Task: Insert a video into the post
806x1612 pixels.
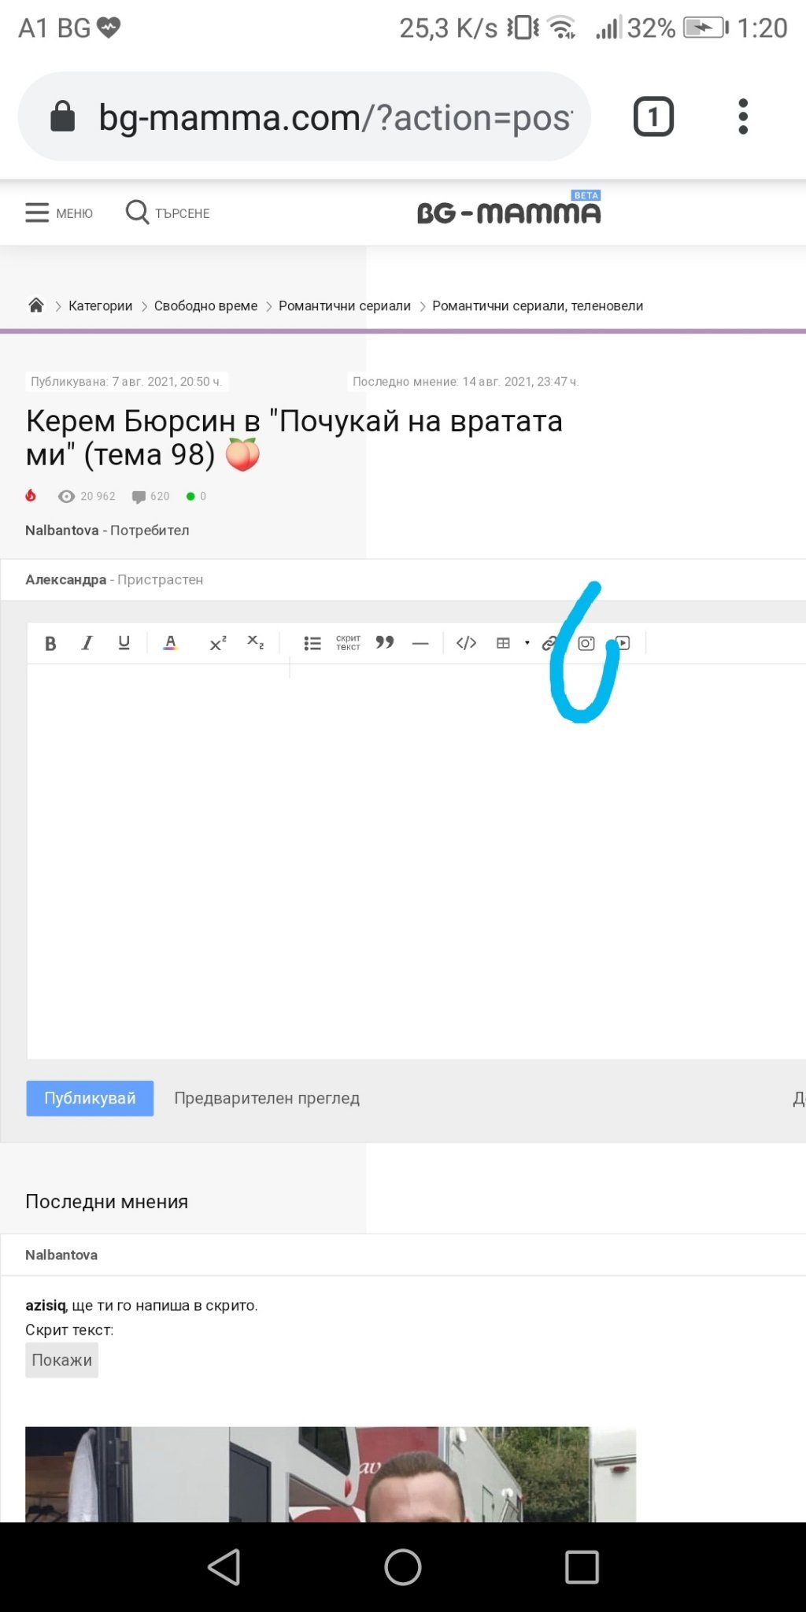Action: point(623,643)
